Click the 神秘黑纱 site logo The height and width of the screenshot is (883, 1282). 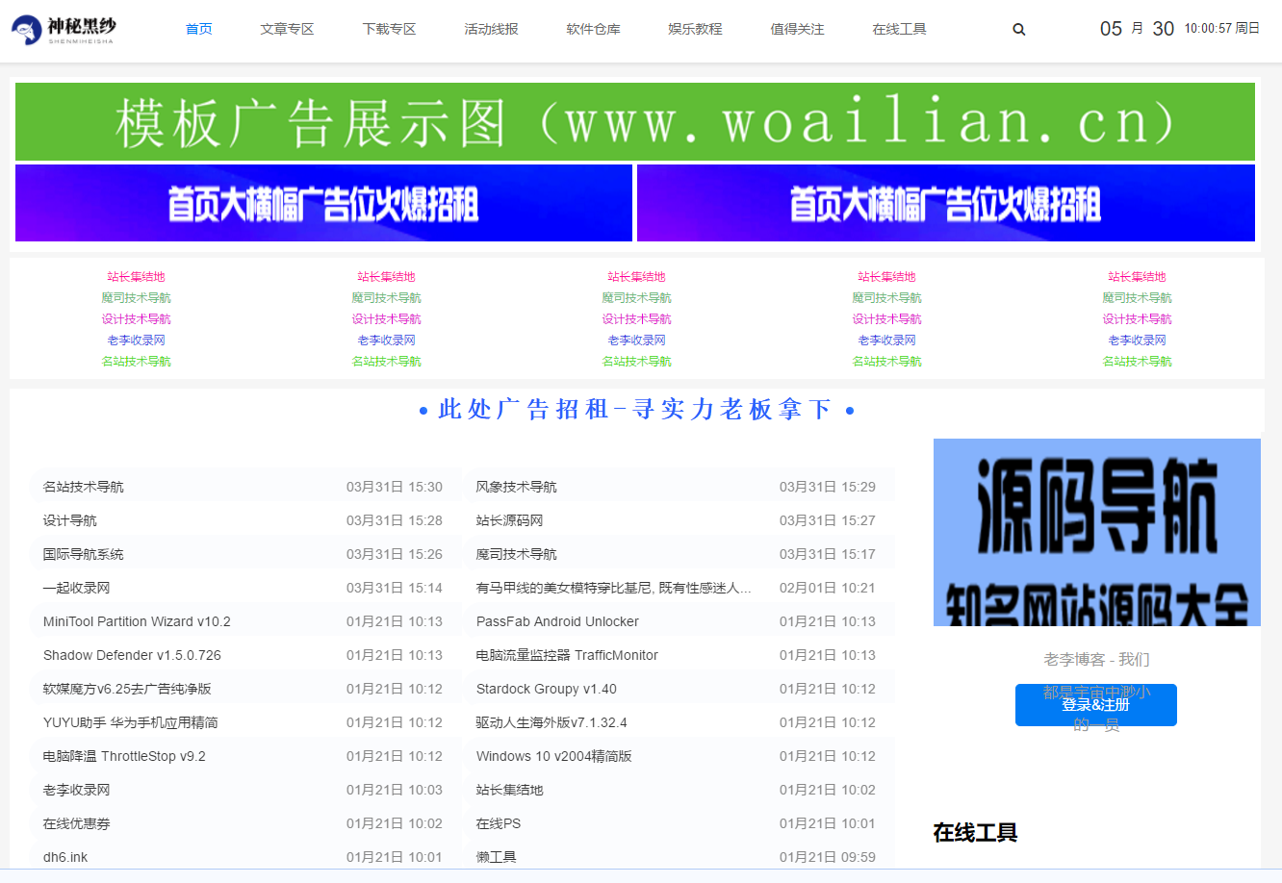[61, 29]
